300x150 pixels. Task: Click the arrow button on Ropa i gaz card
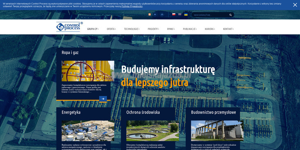tap(103, 99)
